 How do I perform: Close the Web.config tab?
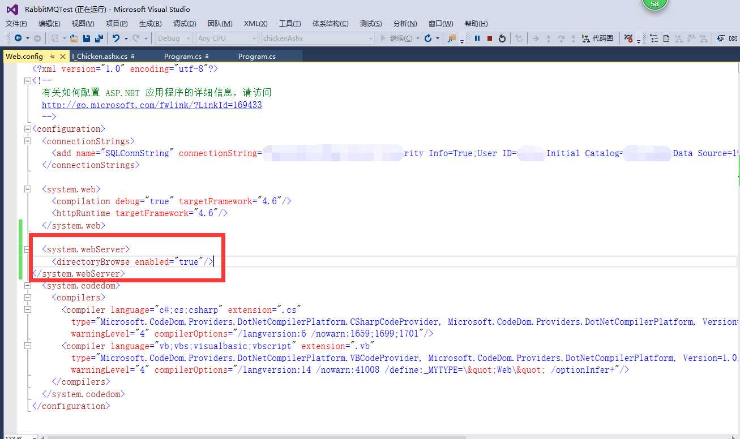click(63, 57)
